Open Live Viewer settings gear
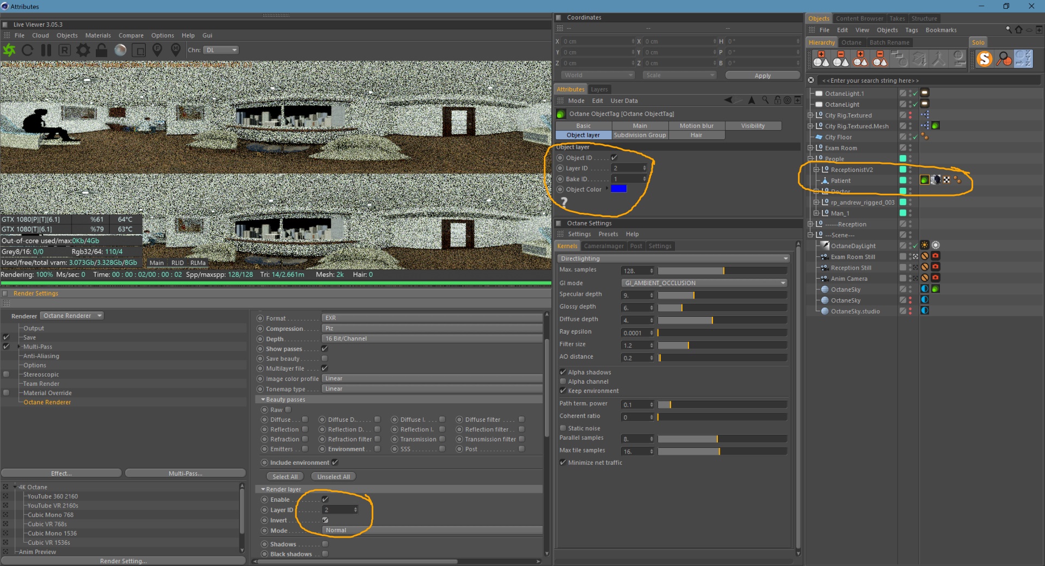 tap(83, 50)
